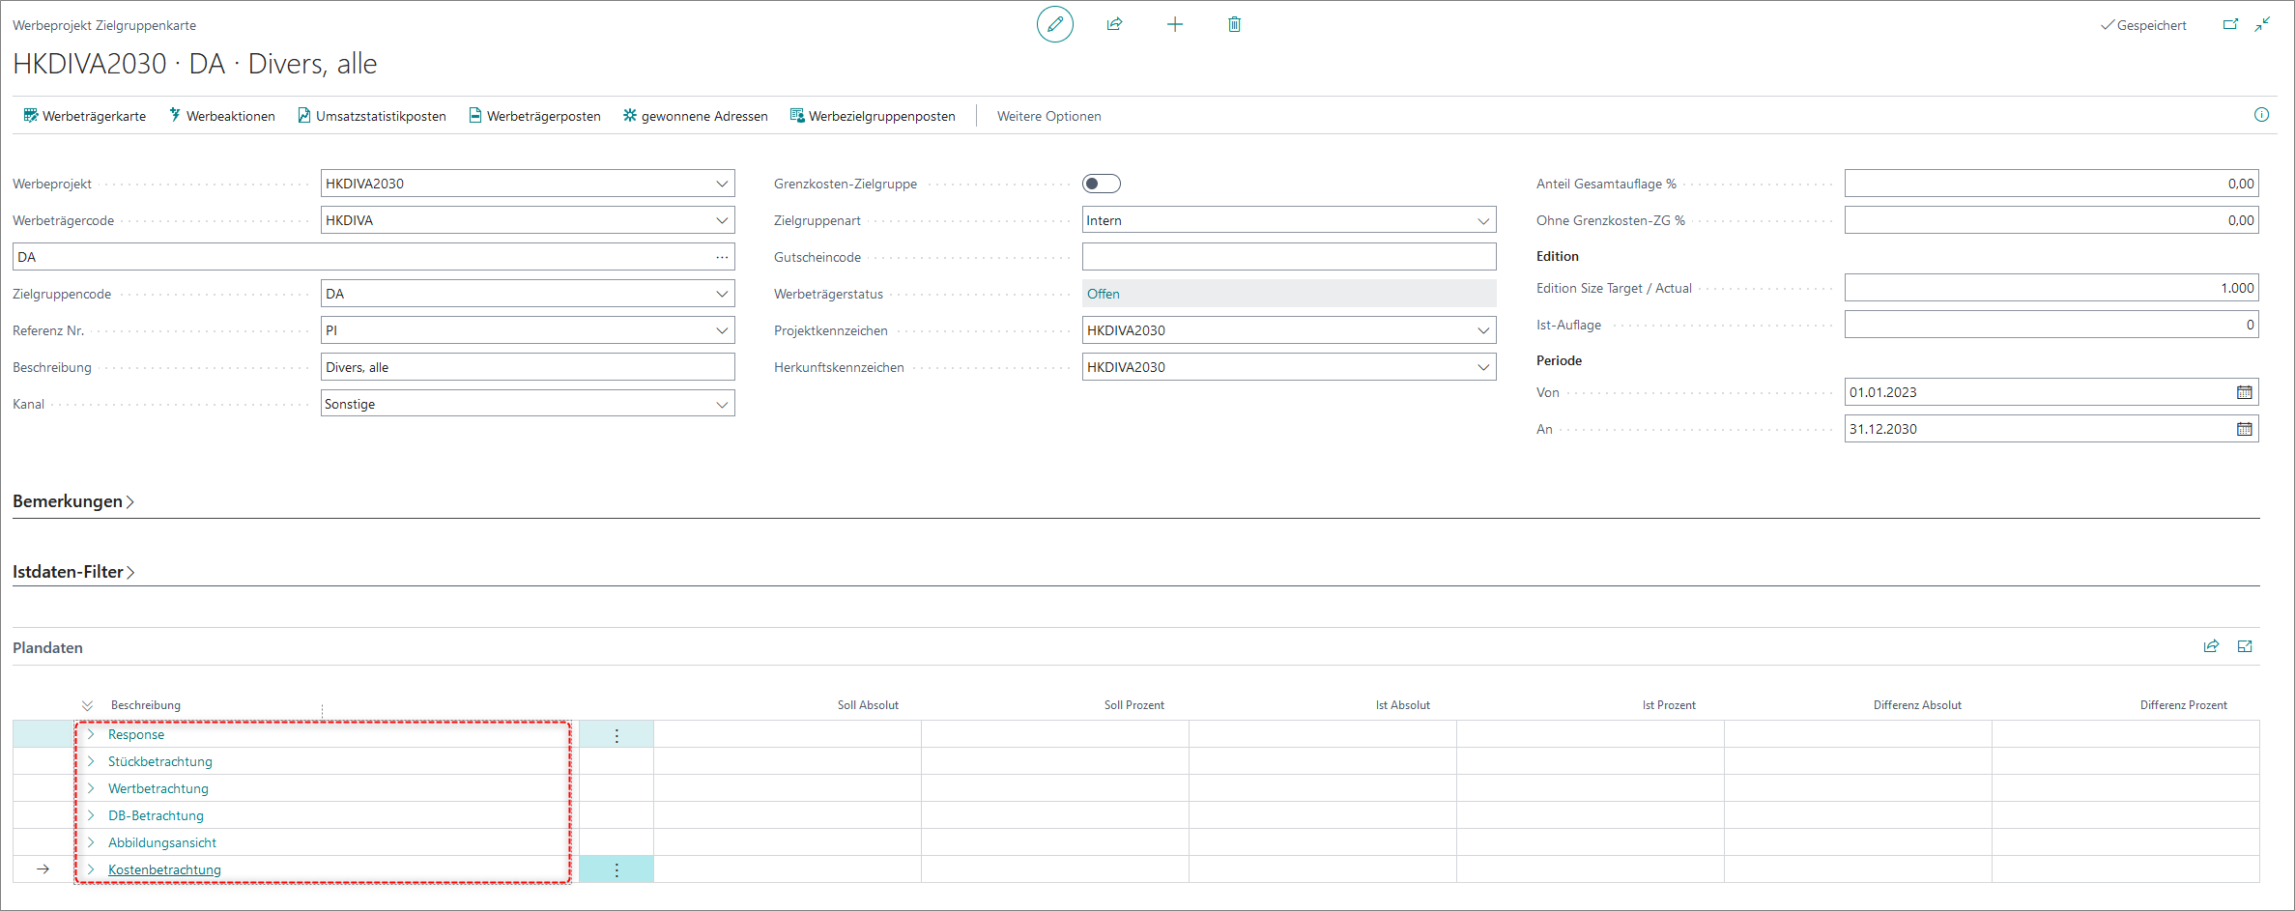Open Werbeträgerkarte action
This screenshot has height=911, width=2295.
pyautogui.click(x=85, y=116)
